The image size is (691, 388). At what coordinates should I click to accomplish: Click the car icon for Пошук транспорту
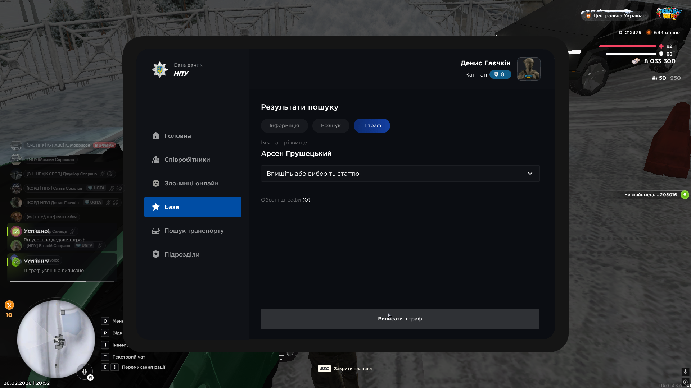155,231
